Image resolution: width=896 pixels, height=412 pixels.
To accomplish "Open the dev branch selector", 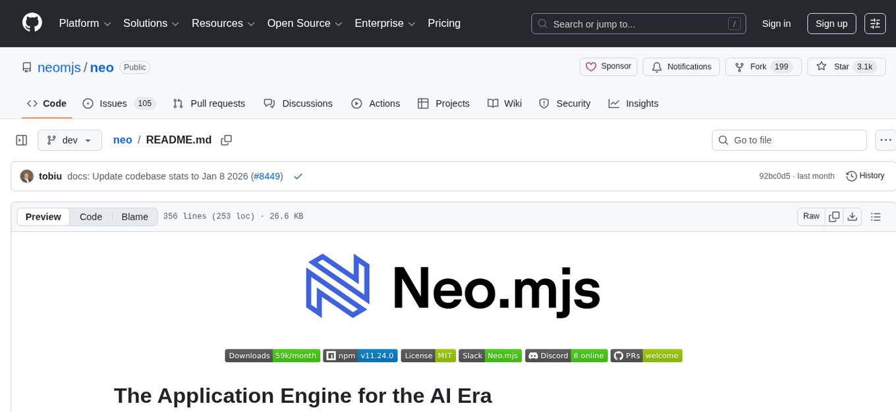I will [x=69, y=140].
